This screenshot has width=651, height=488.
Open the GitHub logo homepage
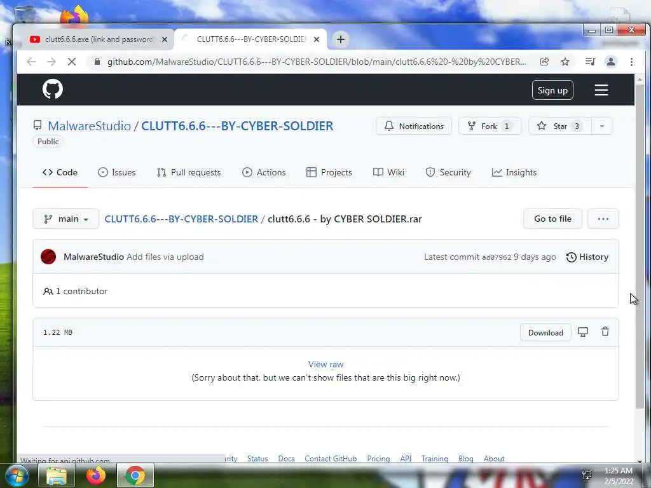[53, 89]
